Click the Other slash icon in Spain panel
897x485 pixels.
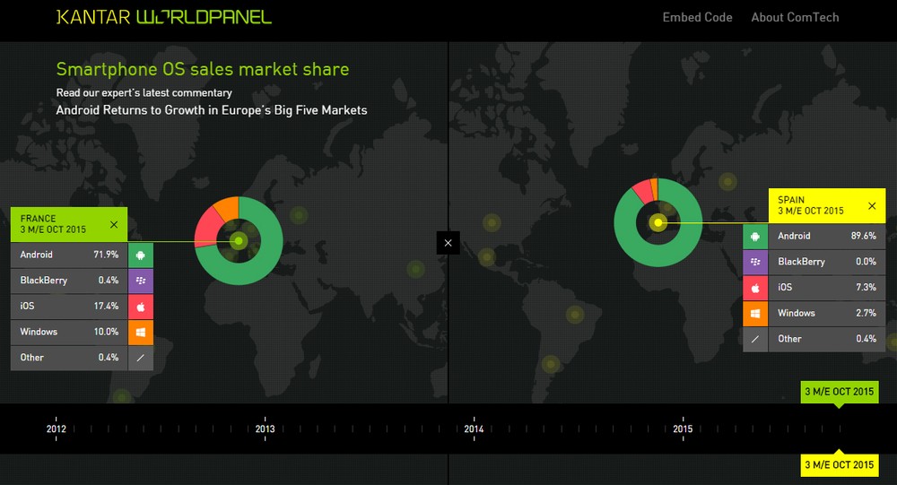click(755, 339)
